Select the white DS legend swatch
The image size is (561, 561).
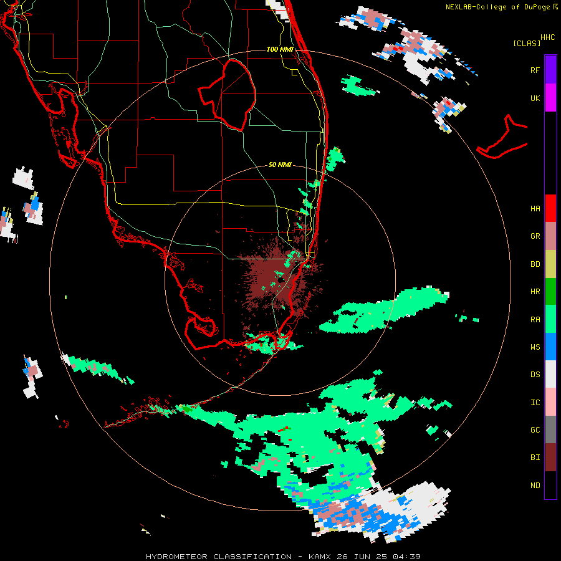tap(550, 374)
